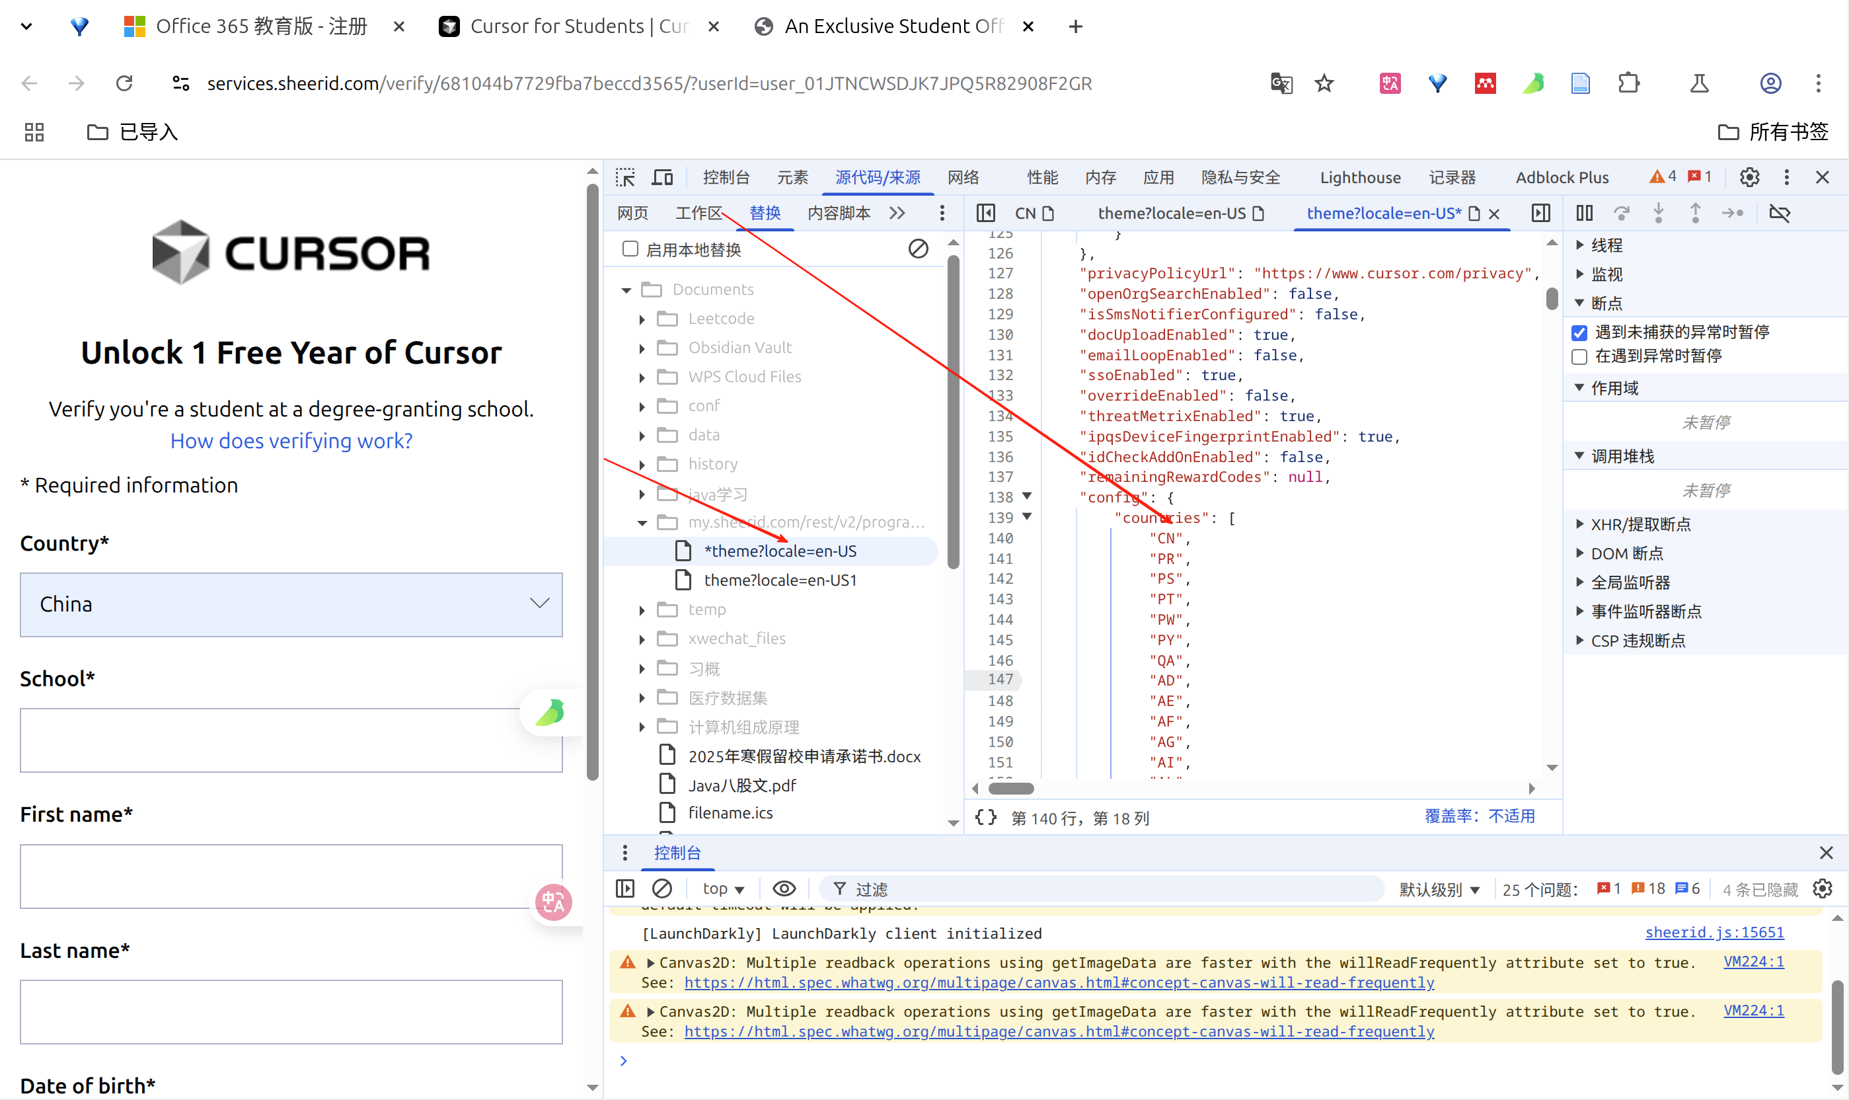Expand the Leetcode folder
The image size is (1849, 1100).
tap(642, 319)
